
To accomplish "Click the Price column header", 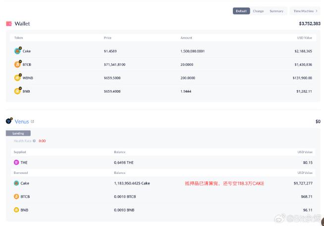I will point(108,38).
